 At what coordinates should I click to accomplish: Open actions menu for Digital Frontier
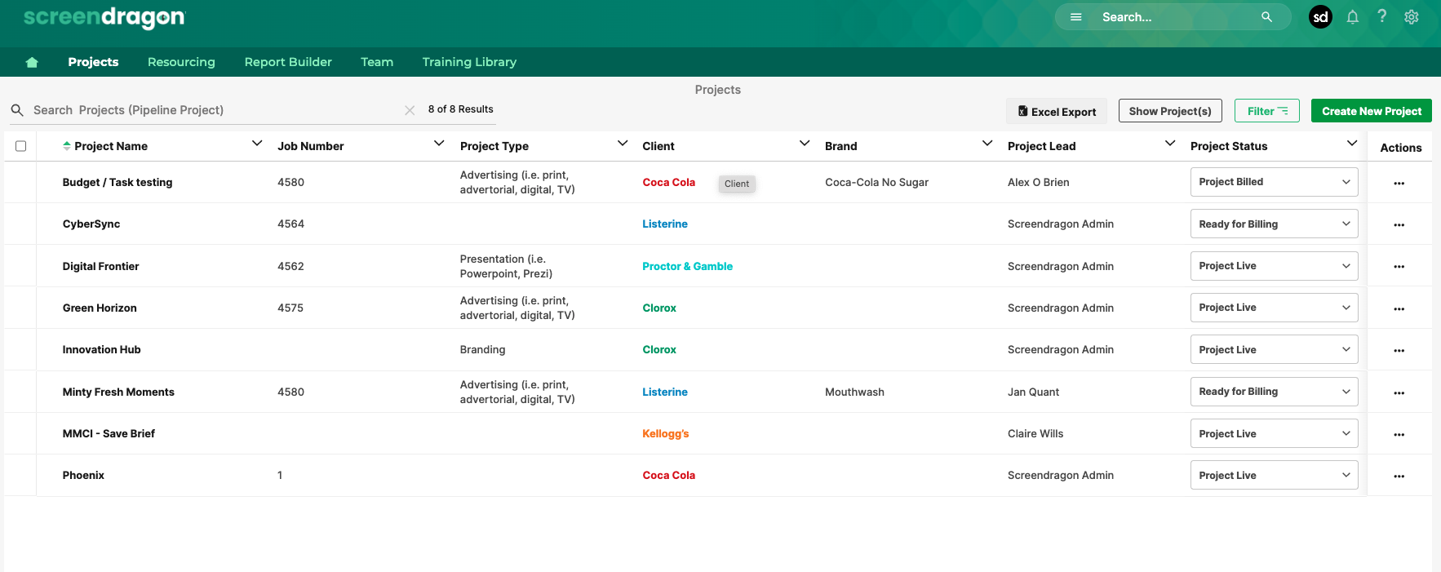pyautogui.click(x=1399, y=267)
